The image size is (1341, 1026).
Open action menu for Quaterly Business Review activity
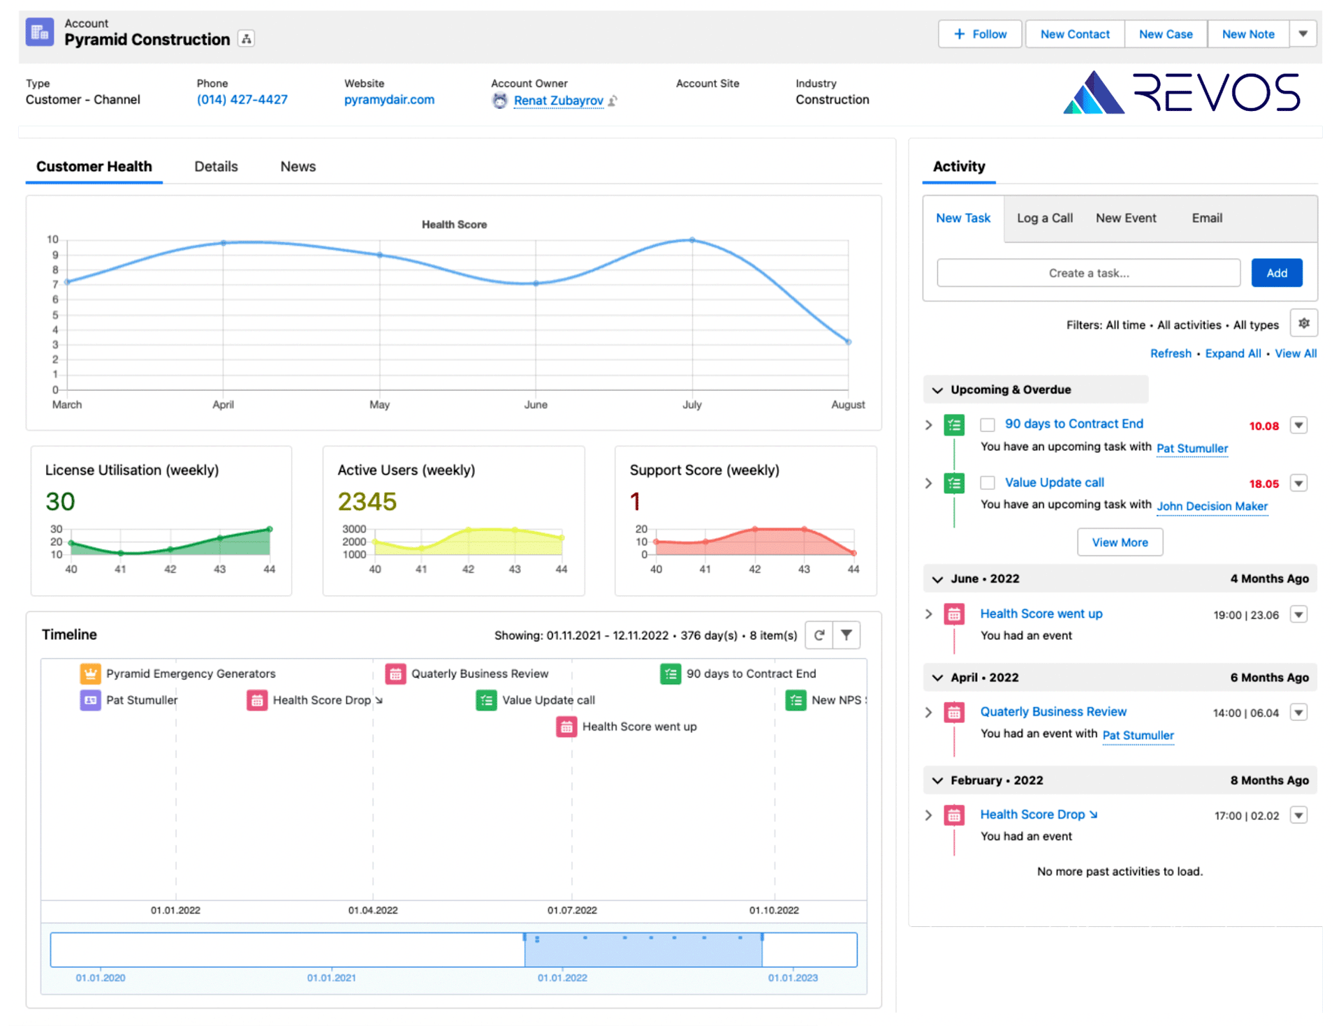click(1298, 713)
